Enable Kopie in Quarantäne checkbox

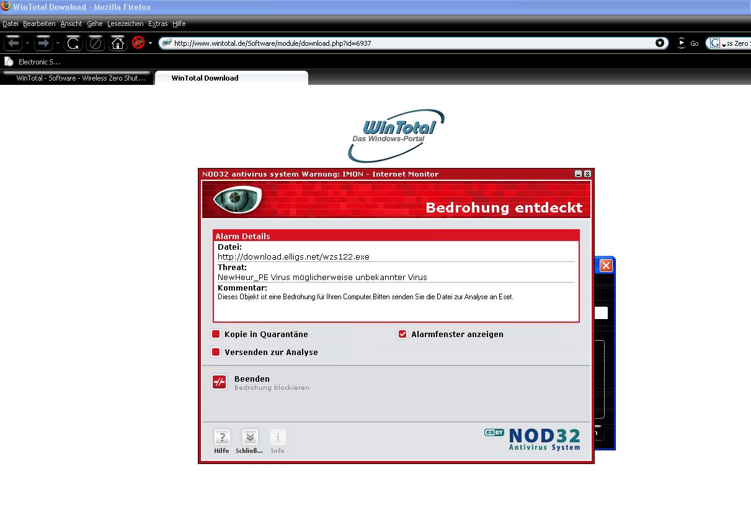point(216,334)
